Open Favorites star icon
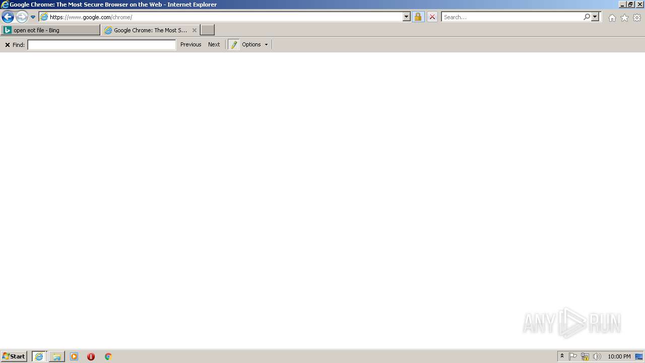The width and height of the screenshot is (645, 363). click(624, 18)
